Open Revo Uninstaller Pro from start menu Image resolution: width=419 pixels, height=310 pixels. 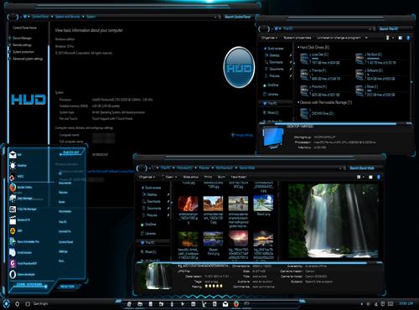pos(24,242)
